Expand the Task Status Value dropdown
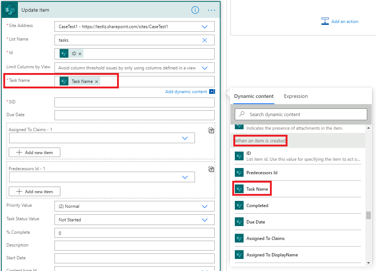This screenshot has width=376, height=271. 204,220
